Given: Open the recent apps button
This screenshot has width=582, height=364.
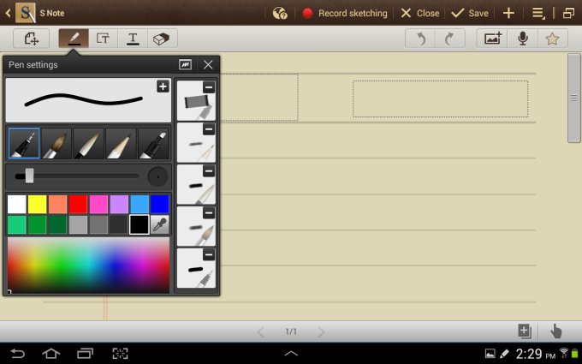Looking at the screenshot, I should (85, 353).
